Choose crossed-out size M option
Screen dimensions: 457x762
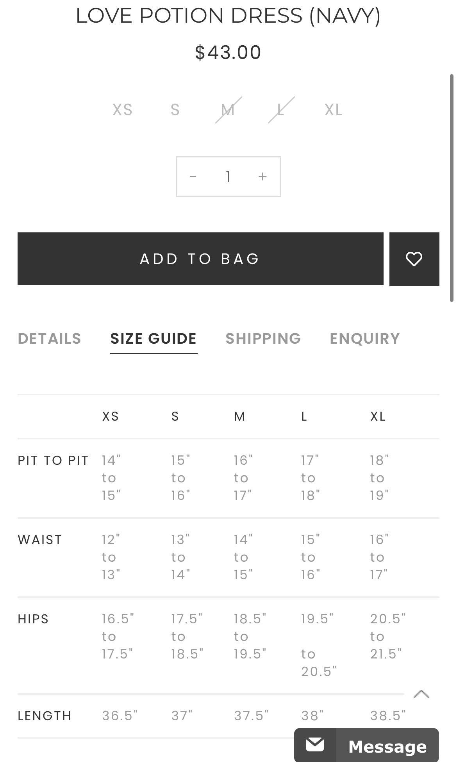click(x=228, y=110)
